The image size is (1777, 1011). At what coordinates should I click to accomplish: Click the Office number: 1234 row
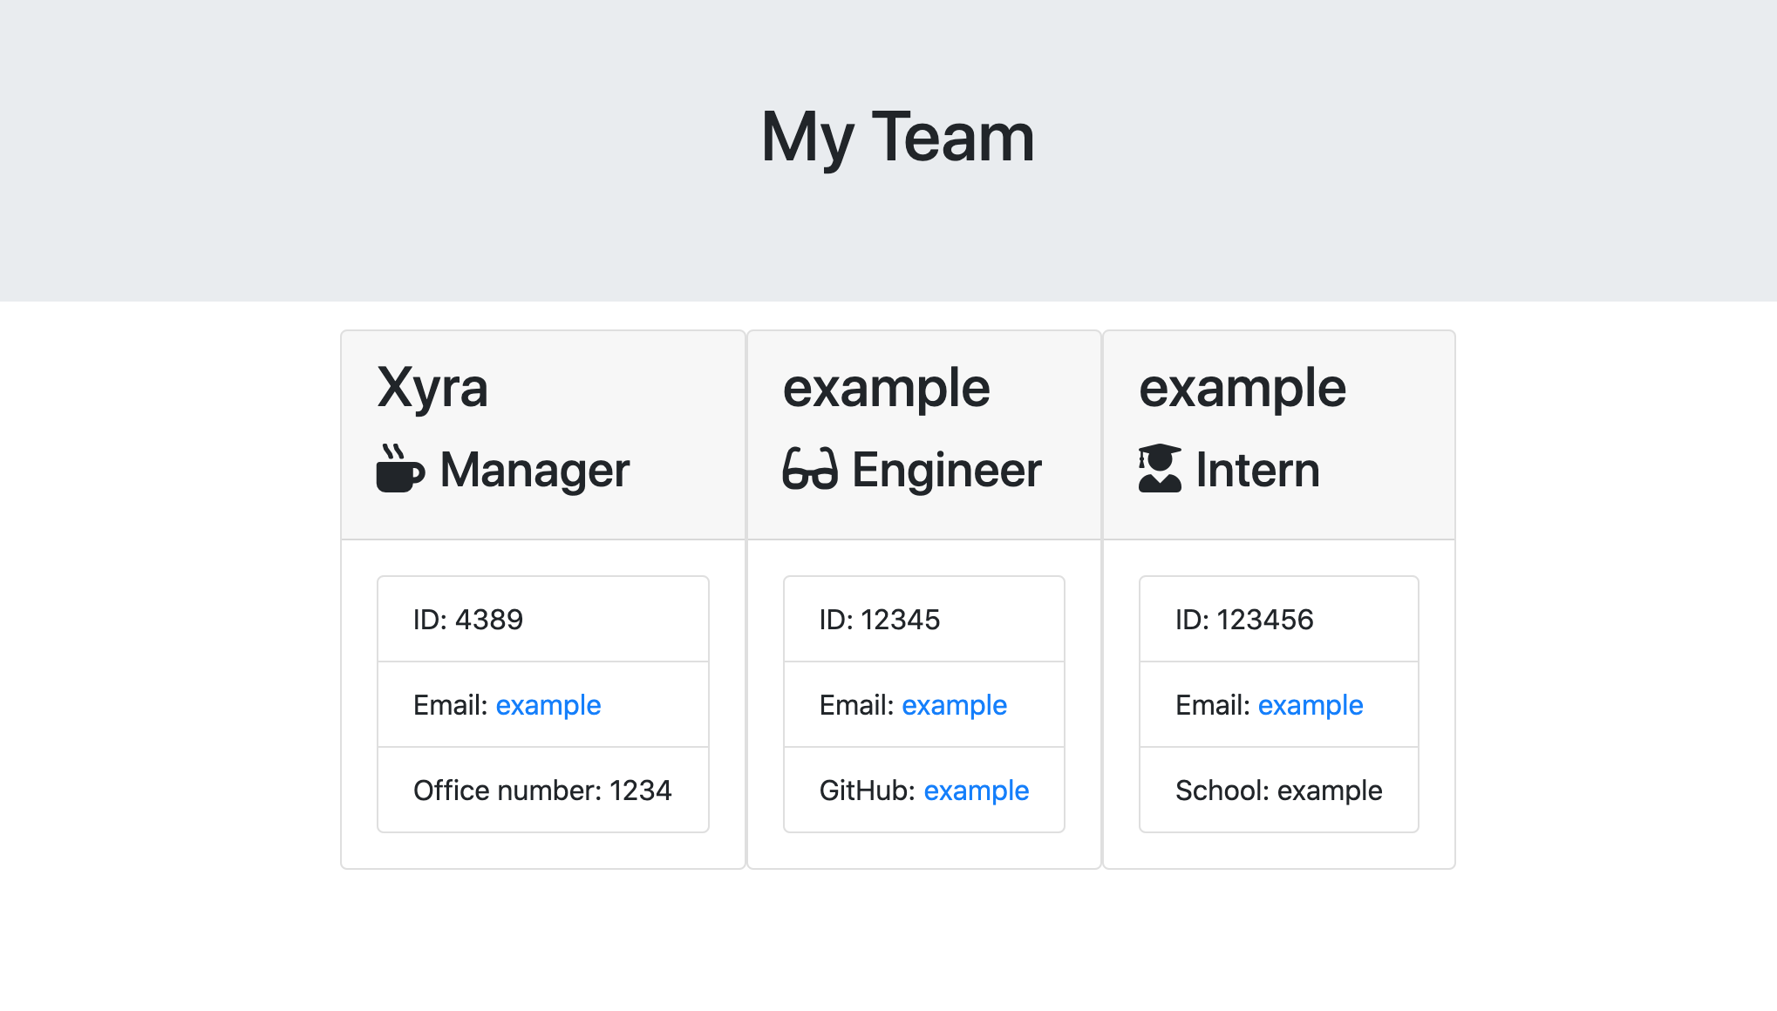click(543, 790)
